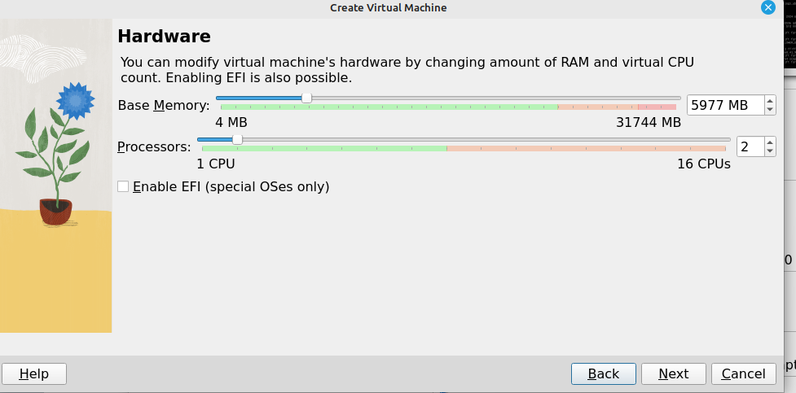Open Help for the Hardware page
This screenshot has height=393, width=796.
(34, 373)
